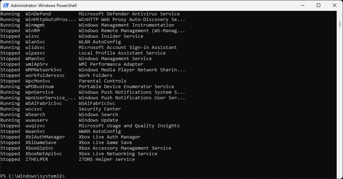Click the ZTHELPER service name
Image resolution: width=343 pixels, height=179 pixels.
coord(37,159)
